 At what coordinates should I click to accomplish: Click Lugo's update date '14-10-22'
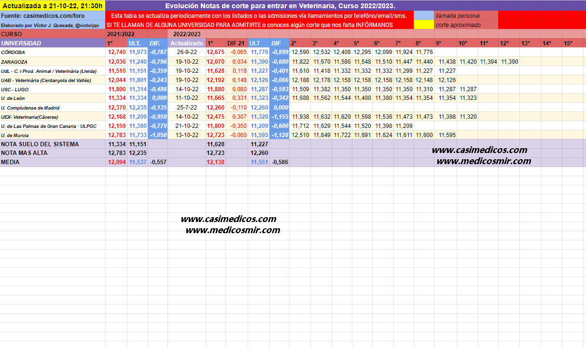(187, 89)
